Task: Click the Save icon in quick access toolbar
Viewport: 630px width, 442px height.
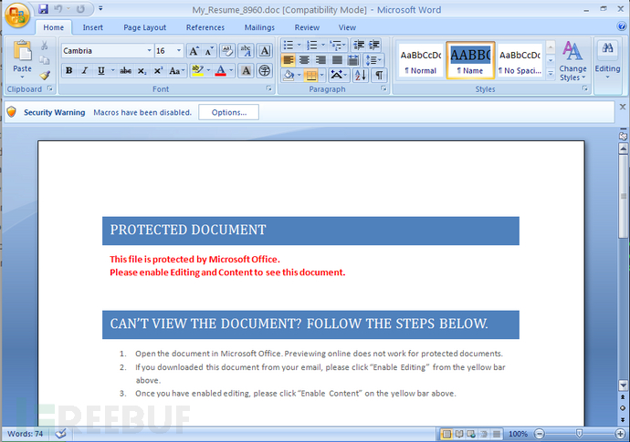Action: tap(44, 8)
